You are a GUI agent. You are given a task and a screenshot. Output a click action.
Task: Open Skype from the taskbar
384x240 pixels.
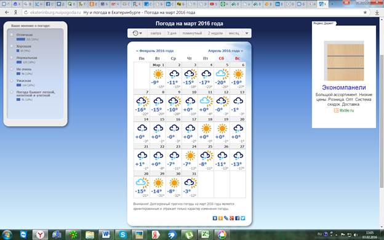[x=122, y=234]
